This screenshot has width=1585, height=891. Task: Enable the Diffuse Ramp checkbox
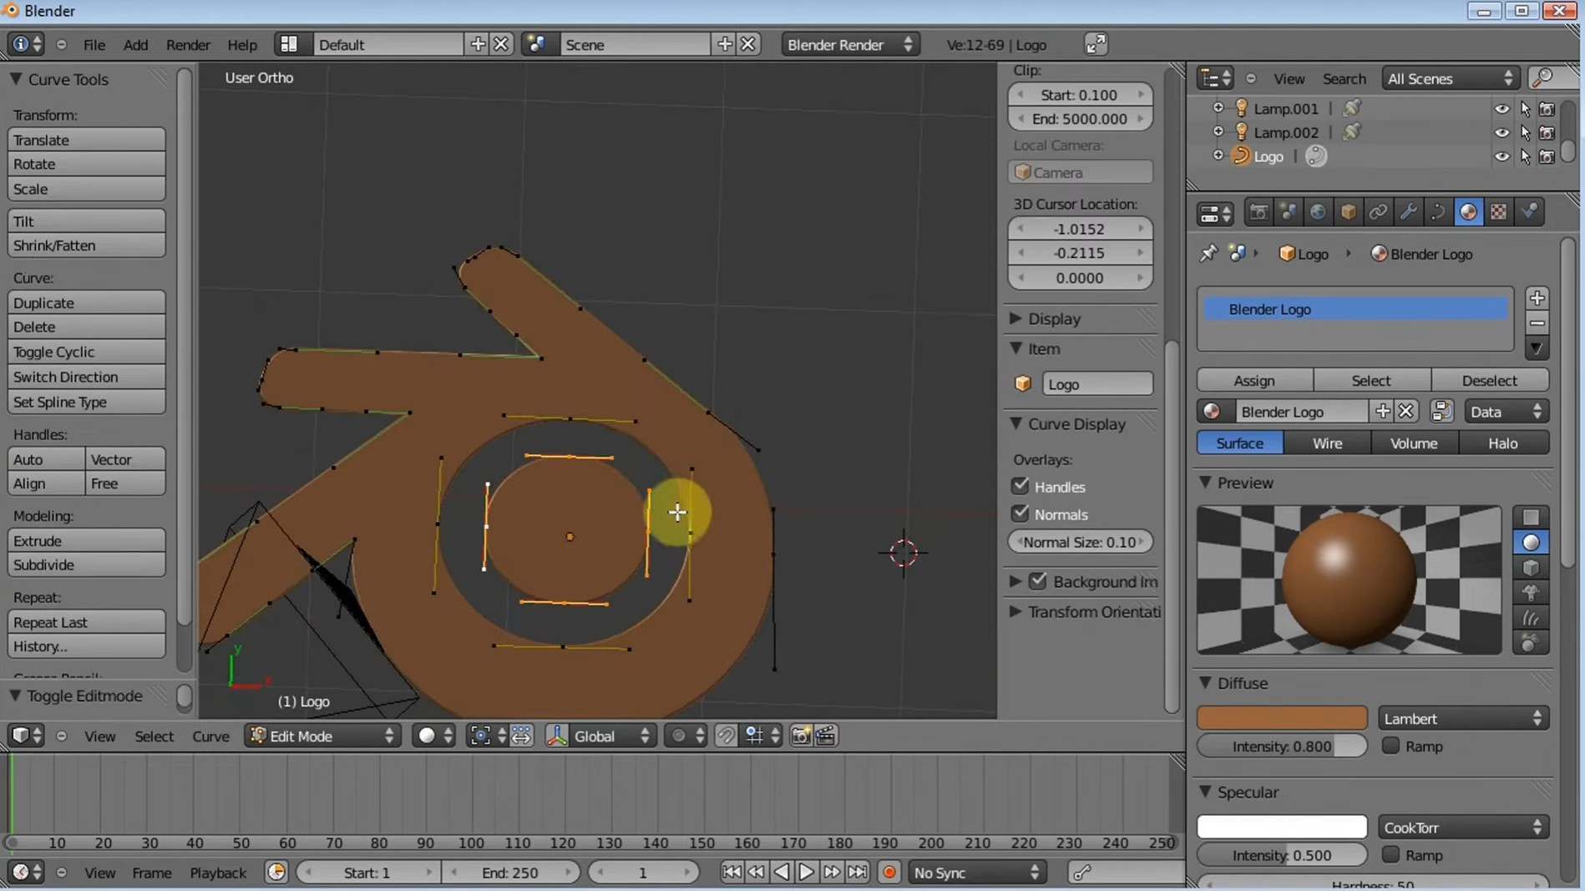coord(1390,746)
